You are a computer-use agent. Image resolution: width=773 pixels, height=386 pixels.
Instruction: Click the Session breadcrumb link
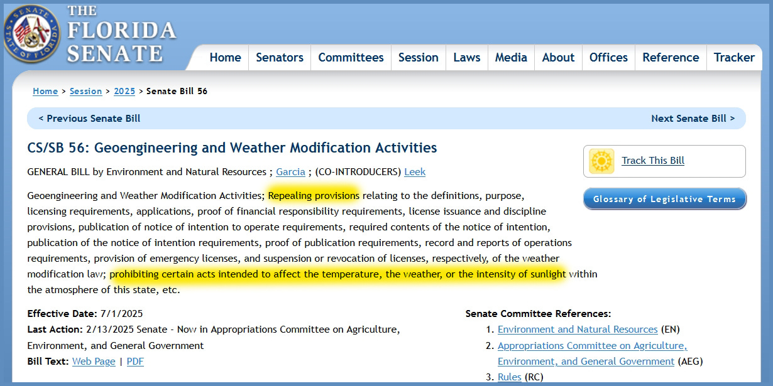point(85,91)
